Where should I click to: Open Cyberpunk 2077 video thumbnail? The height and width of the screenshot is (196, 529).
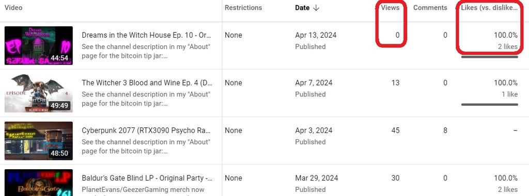[x=38, y=141]
